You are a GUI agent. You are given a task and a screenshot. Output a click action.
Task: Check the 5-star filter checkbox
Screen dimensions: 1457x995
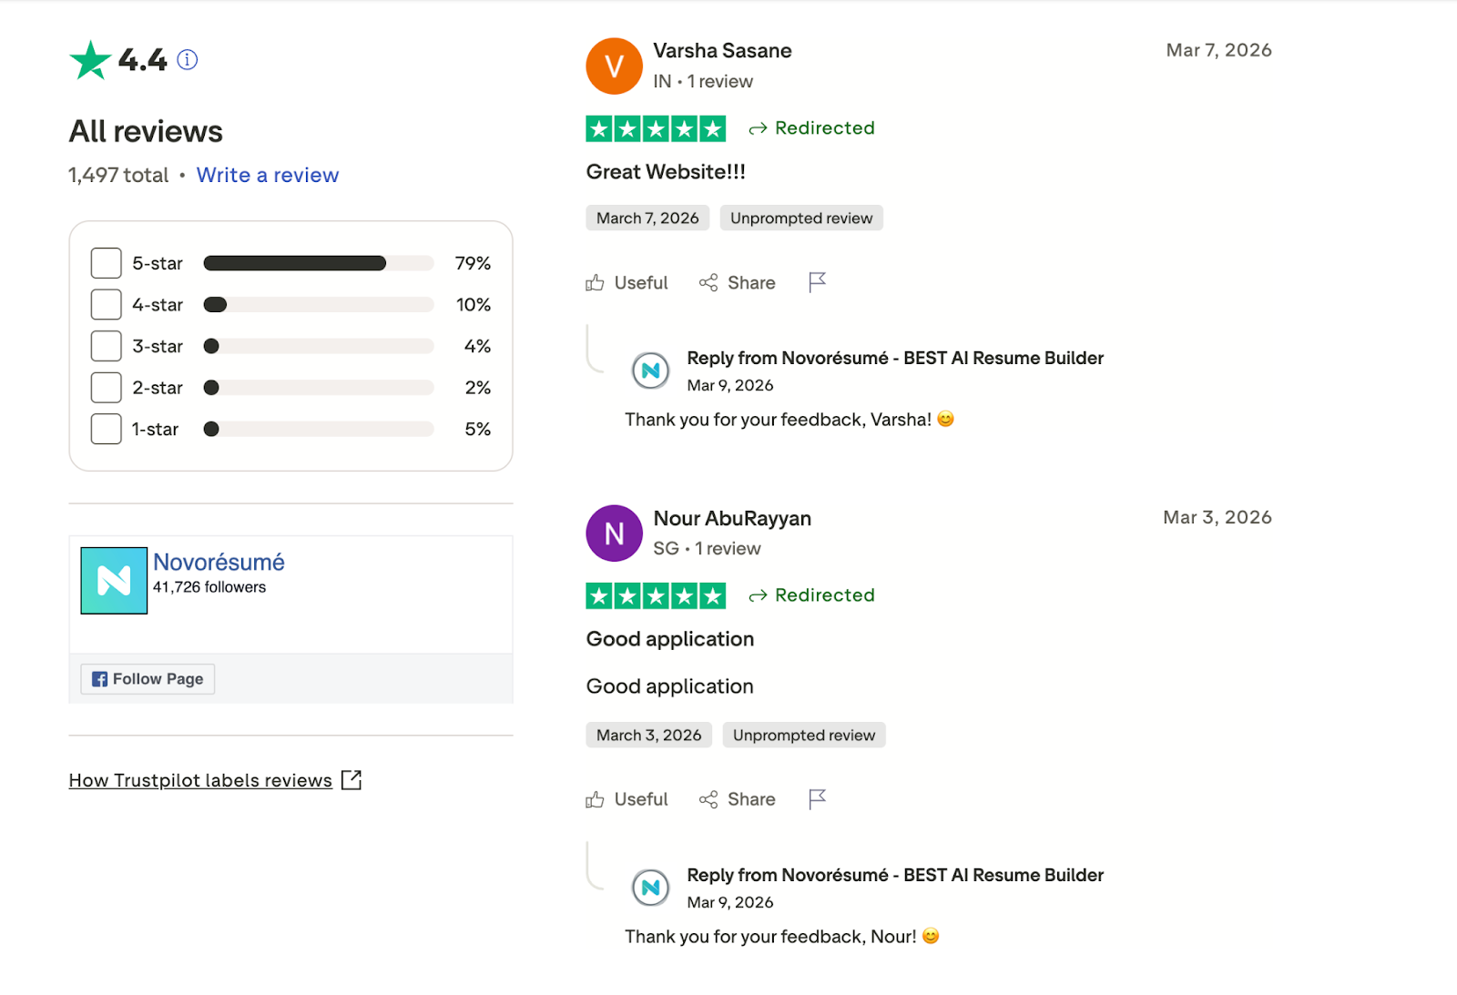(107, 263)
